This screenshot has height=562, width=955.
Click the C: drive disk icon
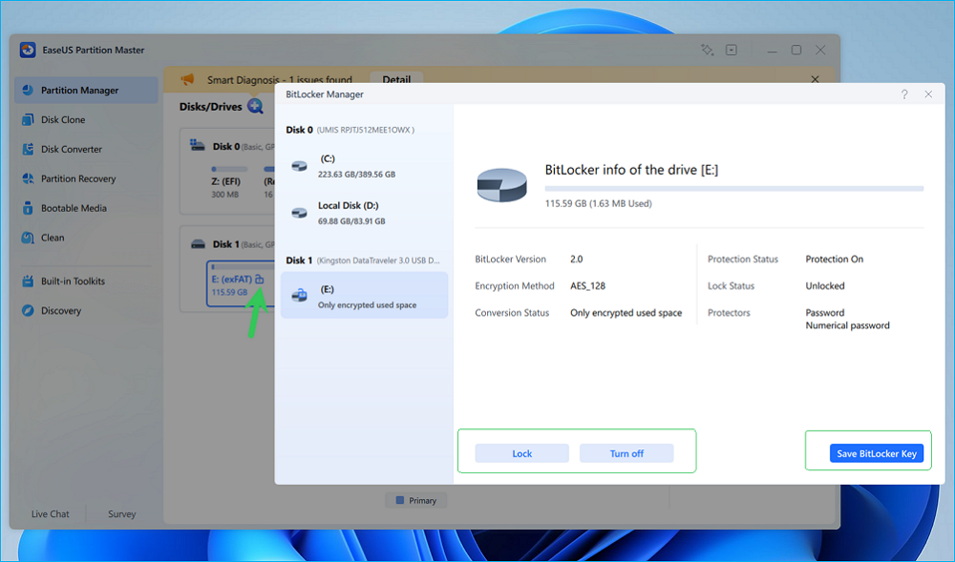pyautogui.click(x=299, y=166)
